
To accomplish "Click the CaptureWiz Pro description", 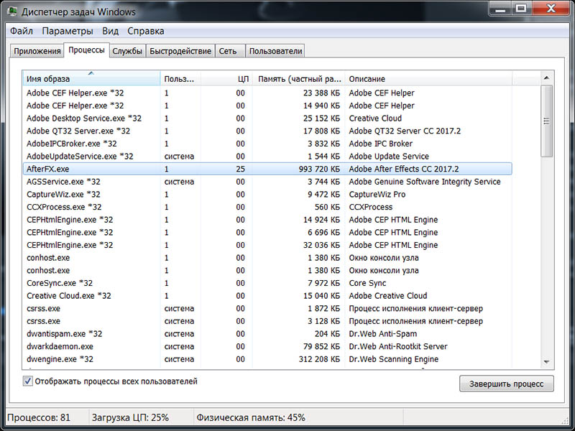I will point(377,194).
